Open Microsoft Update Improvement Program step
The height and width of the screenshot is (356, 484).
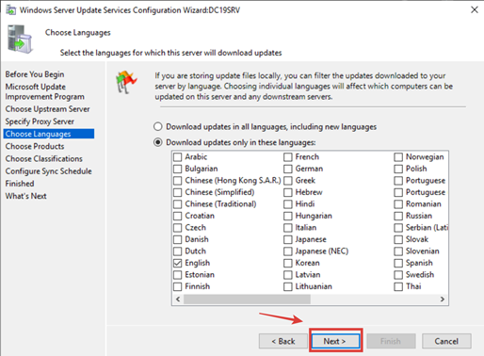44,91
